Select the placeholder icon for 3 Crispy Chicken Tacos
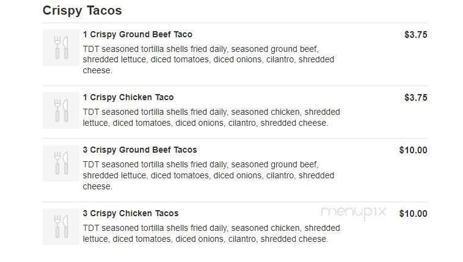Screen dimensions: 463x262 tap(61, 226)
